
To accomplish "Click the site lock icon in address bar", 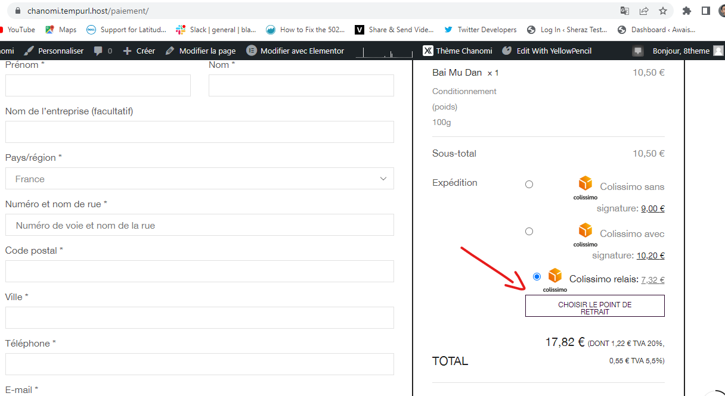I will pos(17,11).
